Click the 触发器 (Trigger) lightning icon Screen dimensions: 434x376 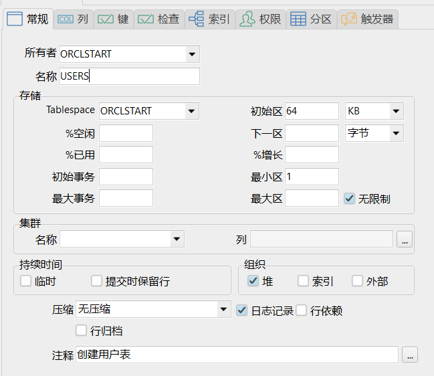pyautogui.click(x=349, y=19)
